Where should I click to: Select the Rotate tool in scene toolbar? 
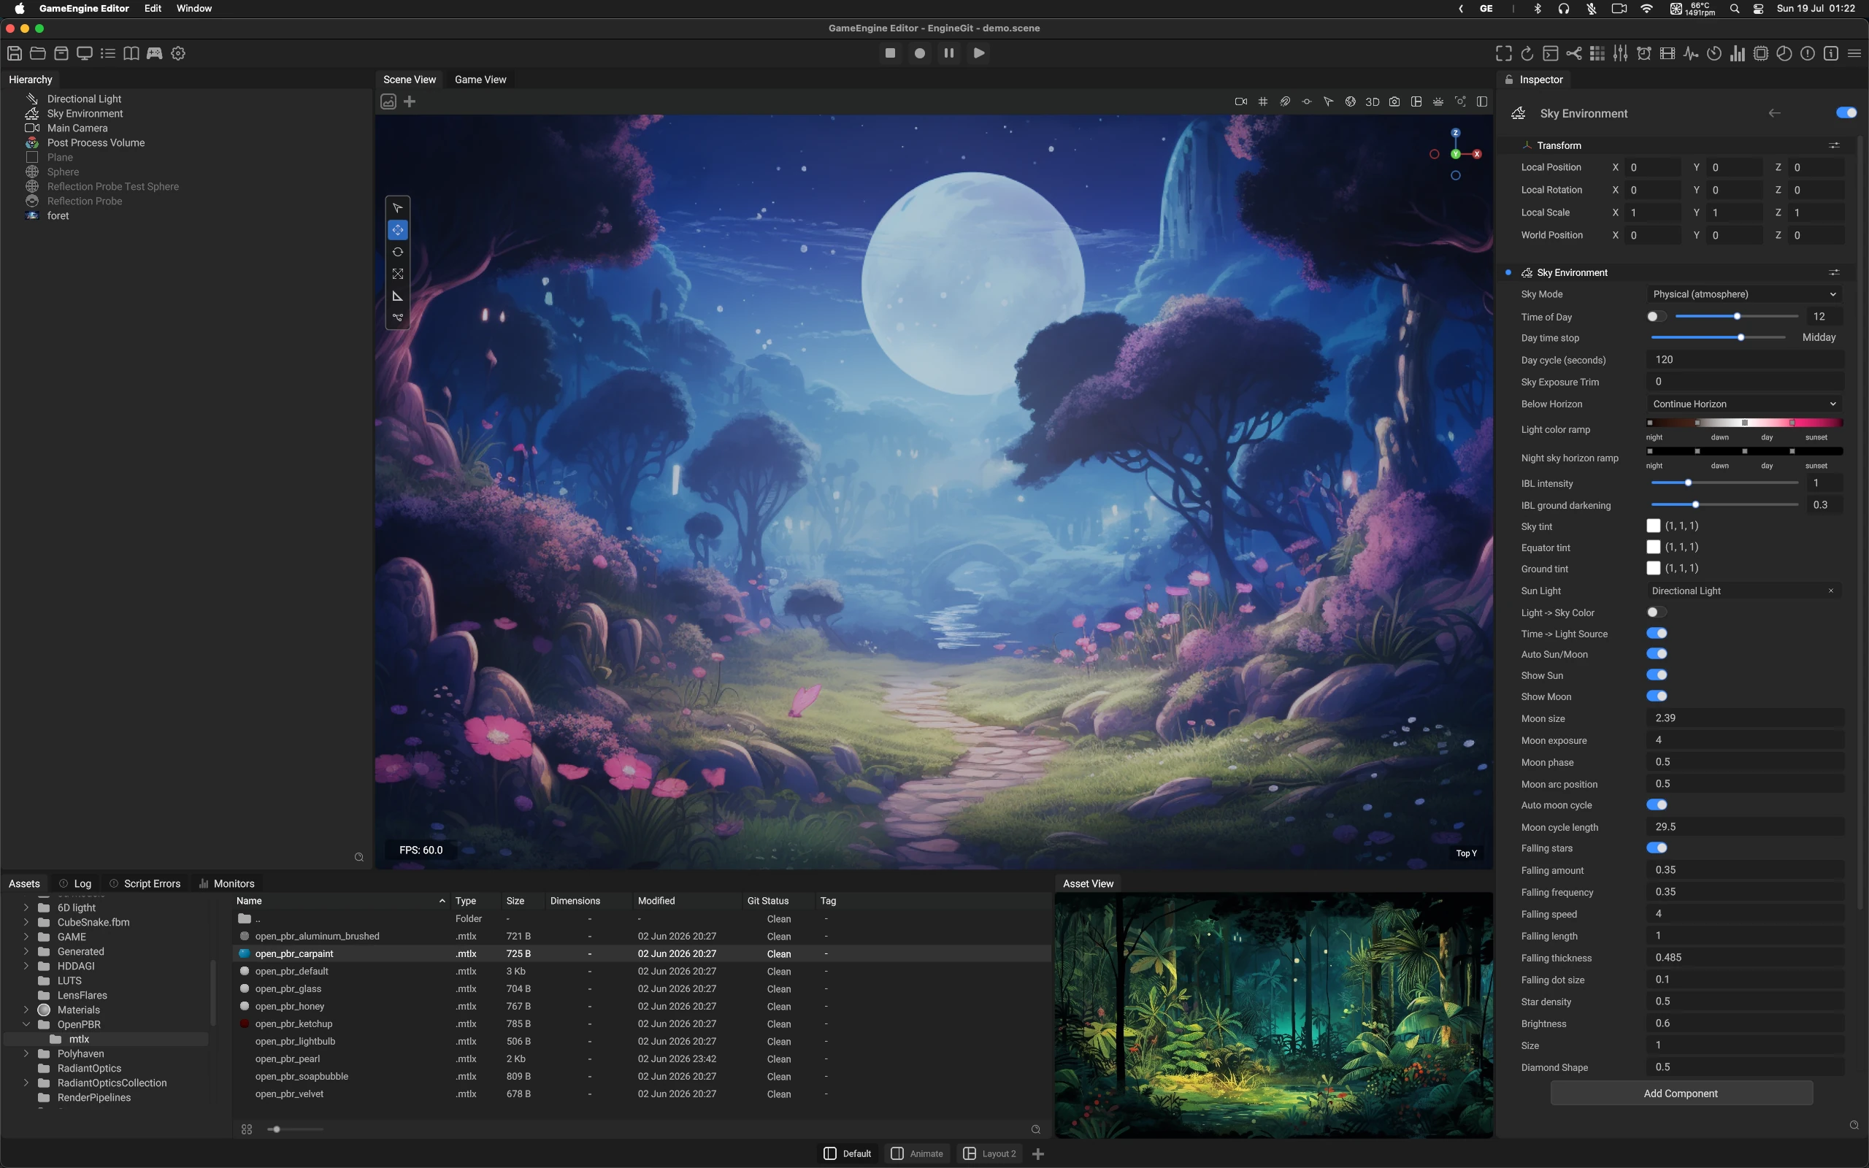click(x=398, y=253)
